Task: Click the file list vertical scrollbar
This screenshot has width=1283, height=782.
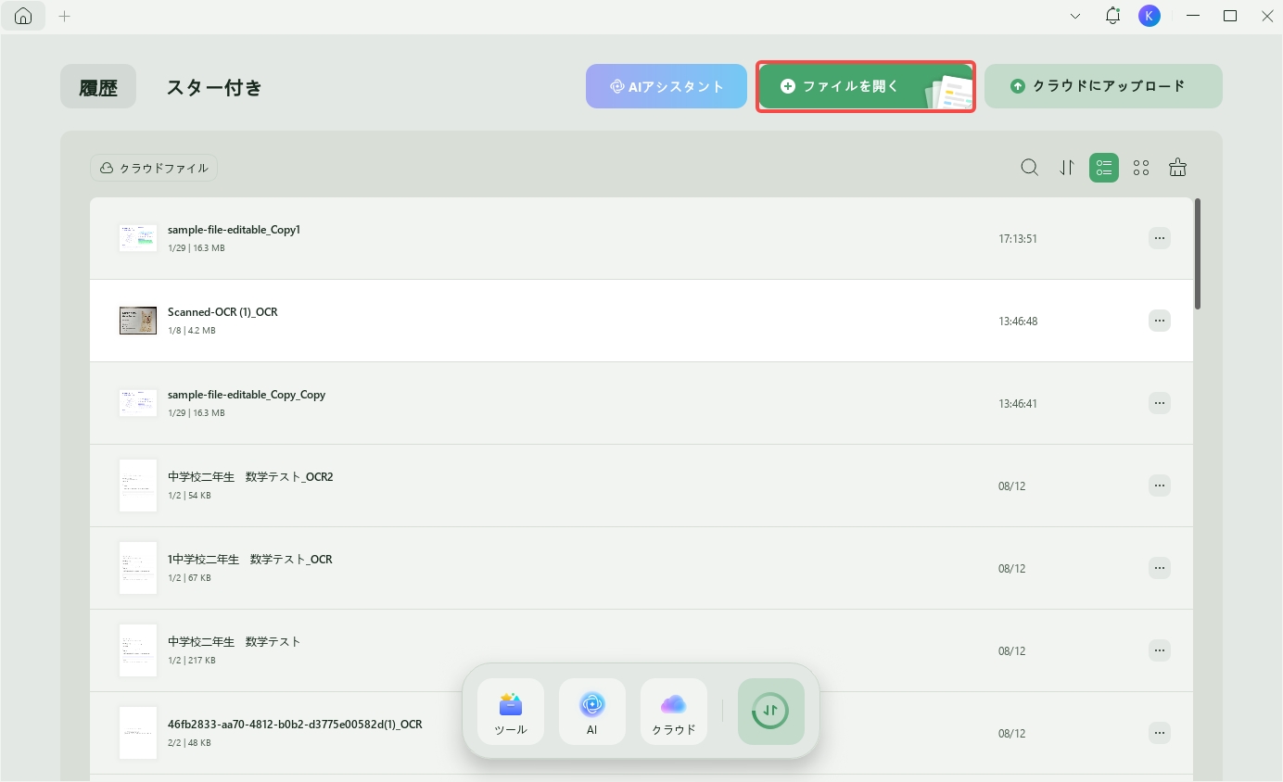Action: click(x=1198, y=254)
